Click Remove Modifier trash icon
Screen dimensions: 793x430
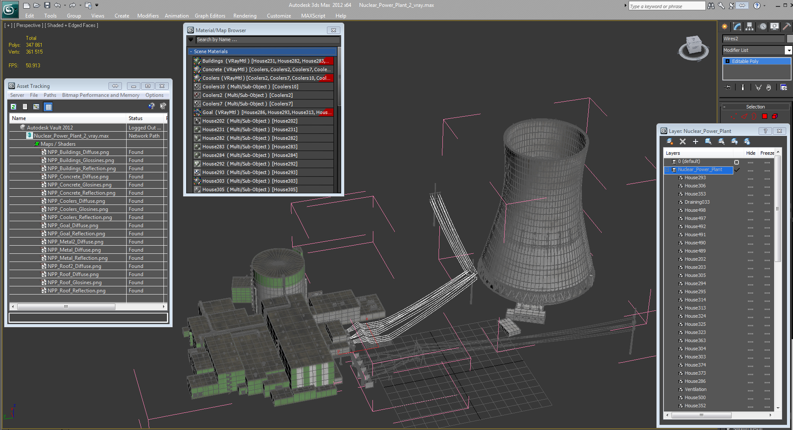(769, 87)
